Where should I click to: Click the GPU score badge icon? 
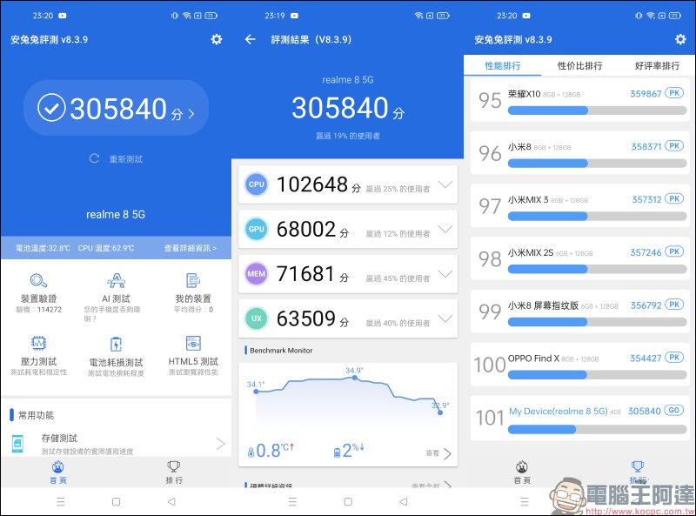[x=257, y=229]
